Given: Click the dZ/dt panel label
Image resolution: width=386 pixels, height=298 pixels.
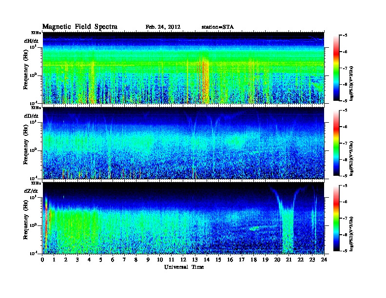Looking at the screenshot, I should coord(31,191).
